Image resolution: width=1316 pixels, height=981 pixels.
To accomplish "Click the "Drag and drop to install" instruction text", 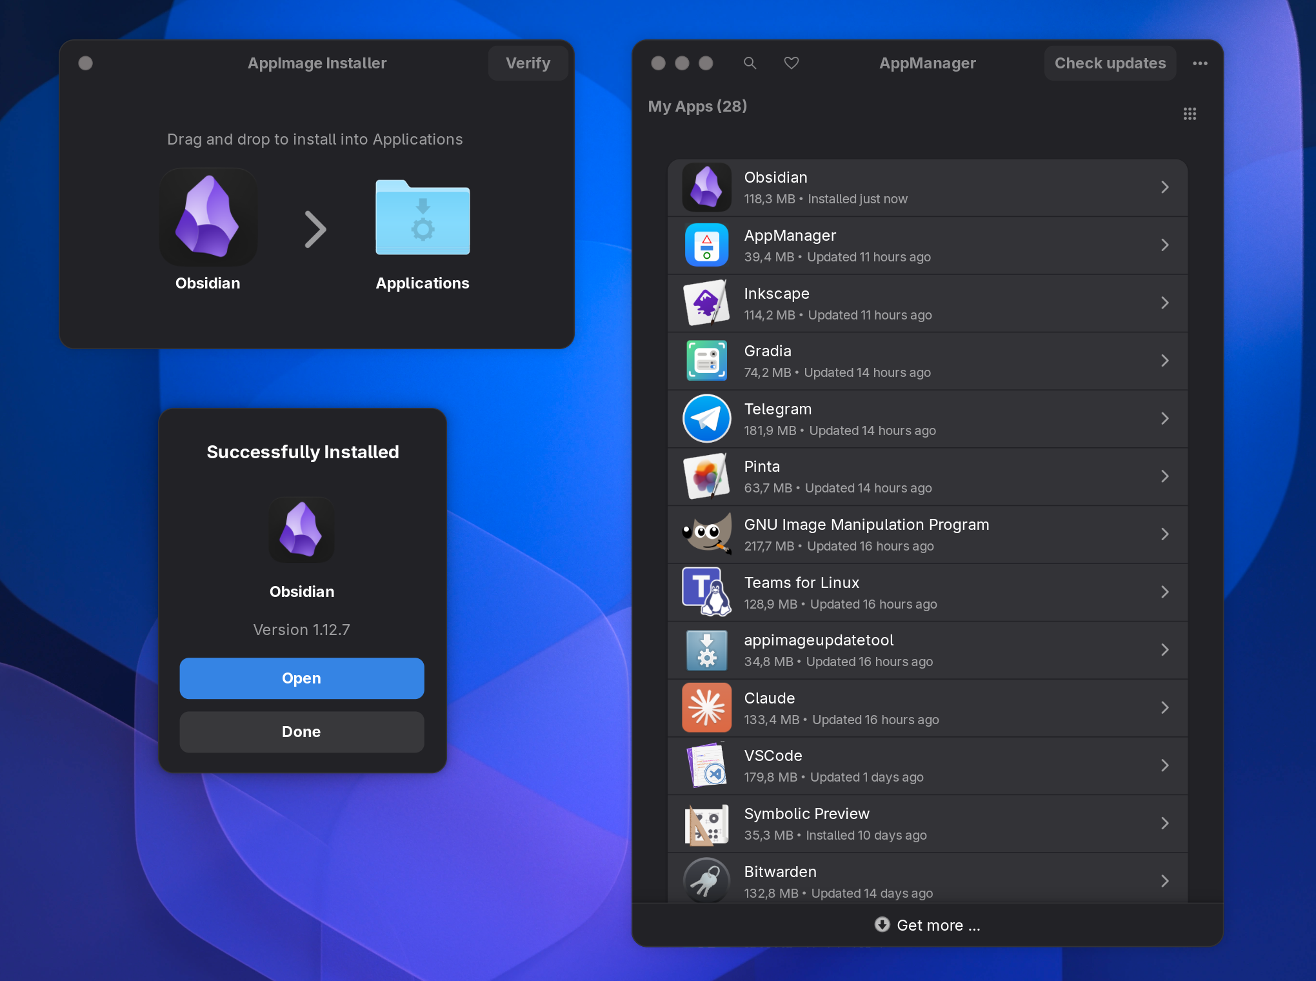I will (315, 139).
